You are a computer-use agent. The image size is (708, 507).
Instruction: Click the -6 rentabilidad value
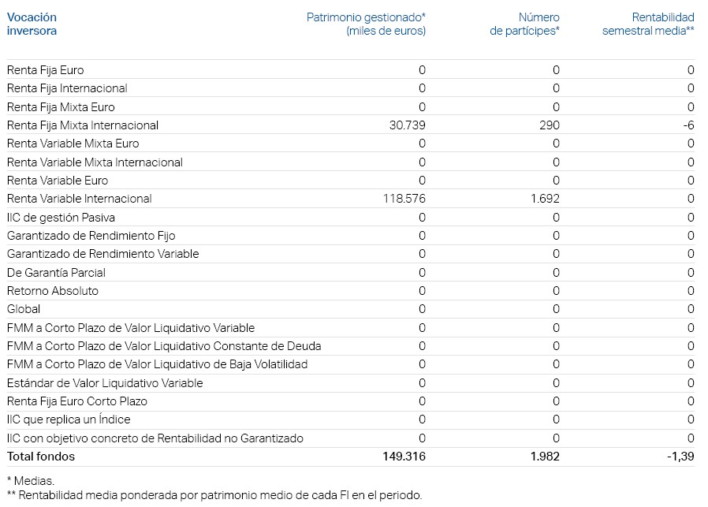click(689, 125)
